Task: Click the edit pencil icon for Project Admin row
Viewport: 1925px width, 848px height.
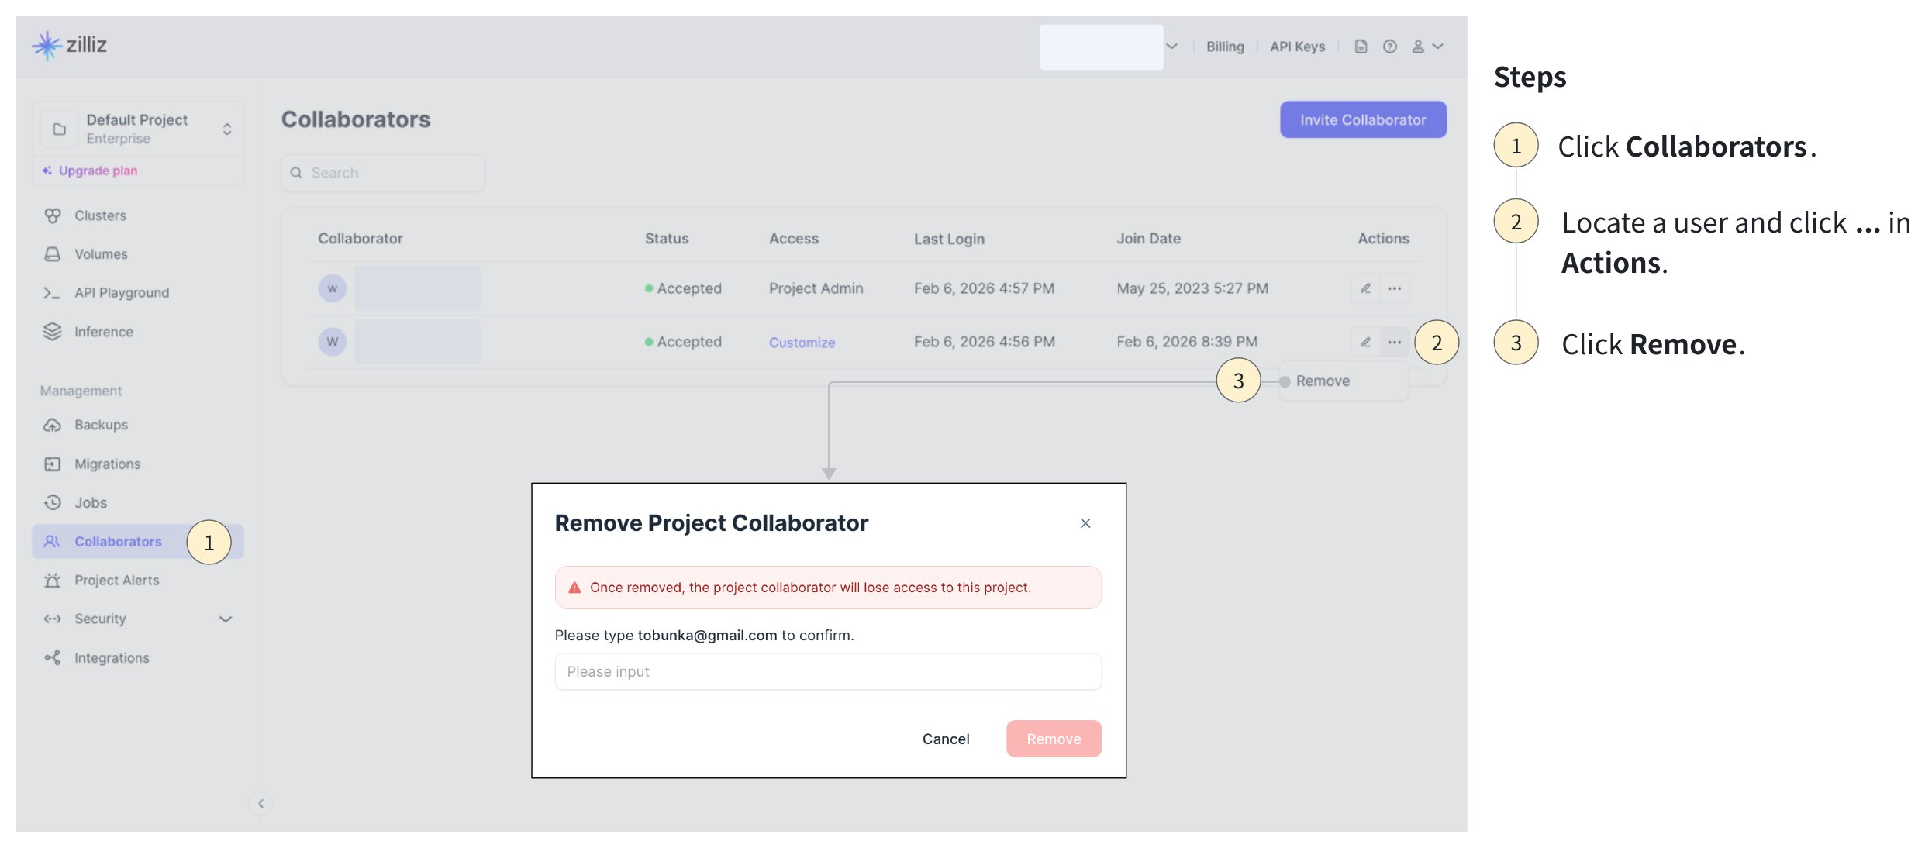Action: [x=1365, y=288]
